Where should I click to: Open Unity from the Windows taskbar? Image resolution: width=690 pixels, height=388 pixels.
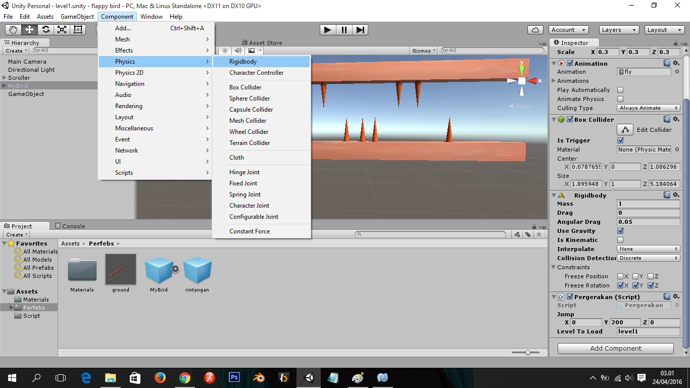tap(309, 377)
